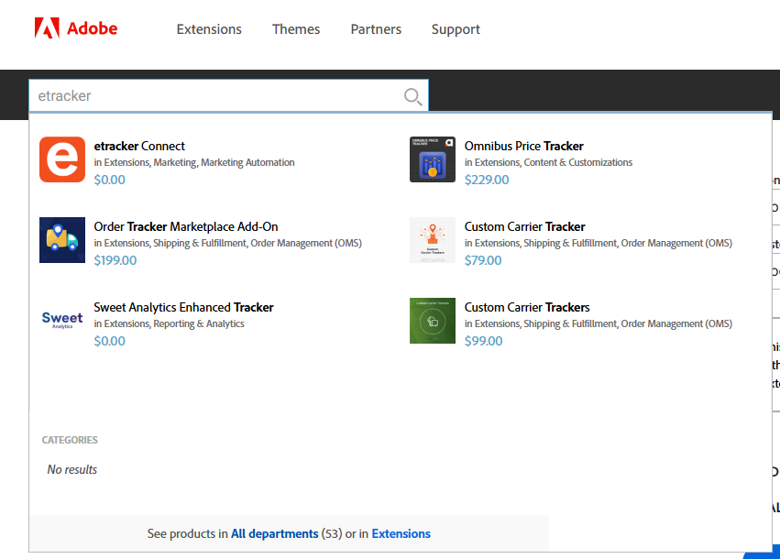Select Order Tracker Marketplace Add-On title

point(186,226)
